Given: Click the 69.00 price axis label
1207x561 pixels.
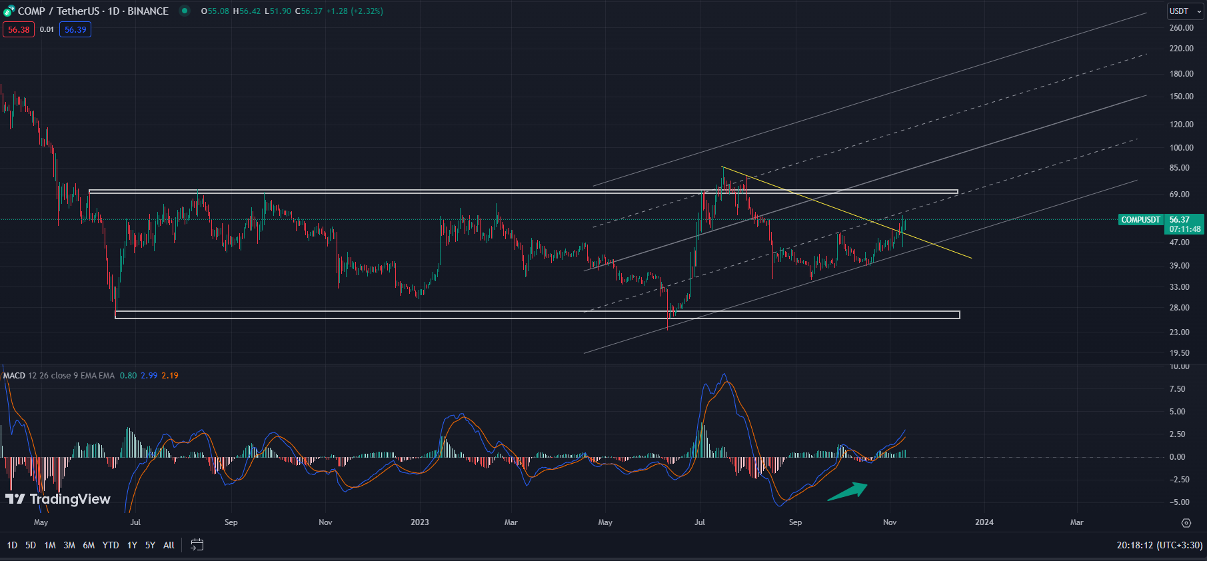Looking at the screenshot, I should pos(1180,195).
